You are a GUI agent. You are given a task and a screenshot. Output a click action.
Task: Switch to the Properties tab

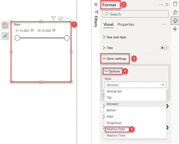coord(126,25)
